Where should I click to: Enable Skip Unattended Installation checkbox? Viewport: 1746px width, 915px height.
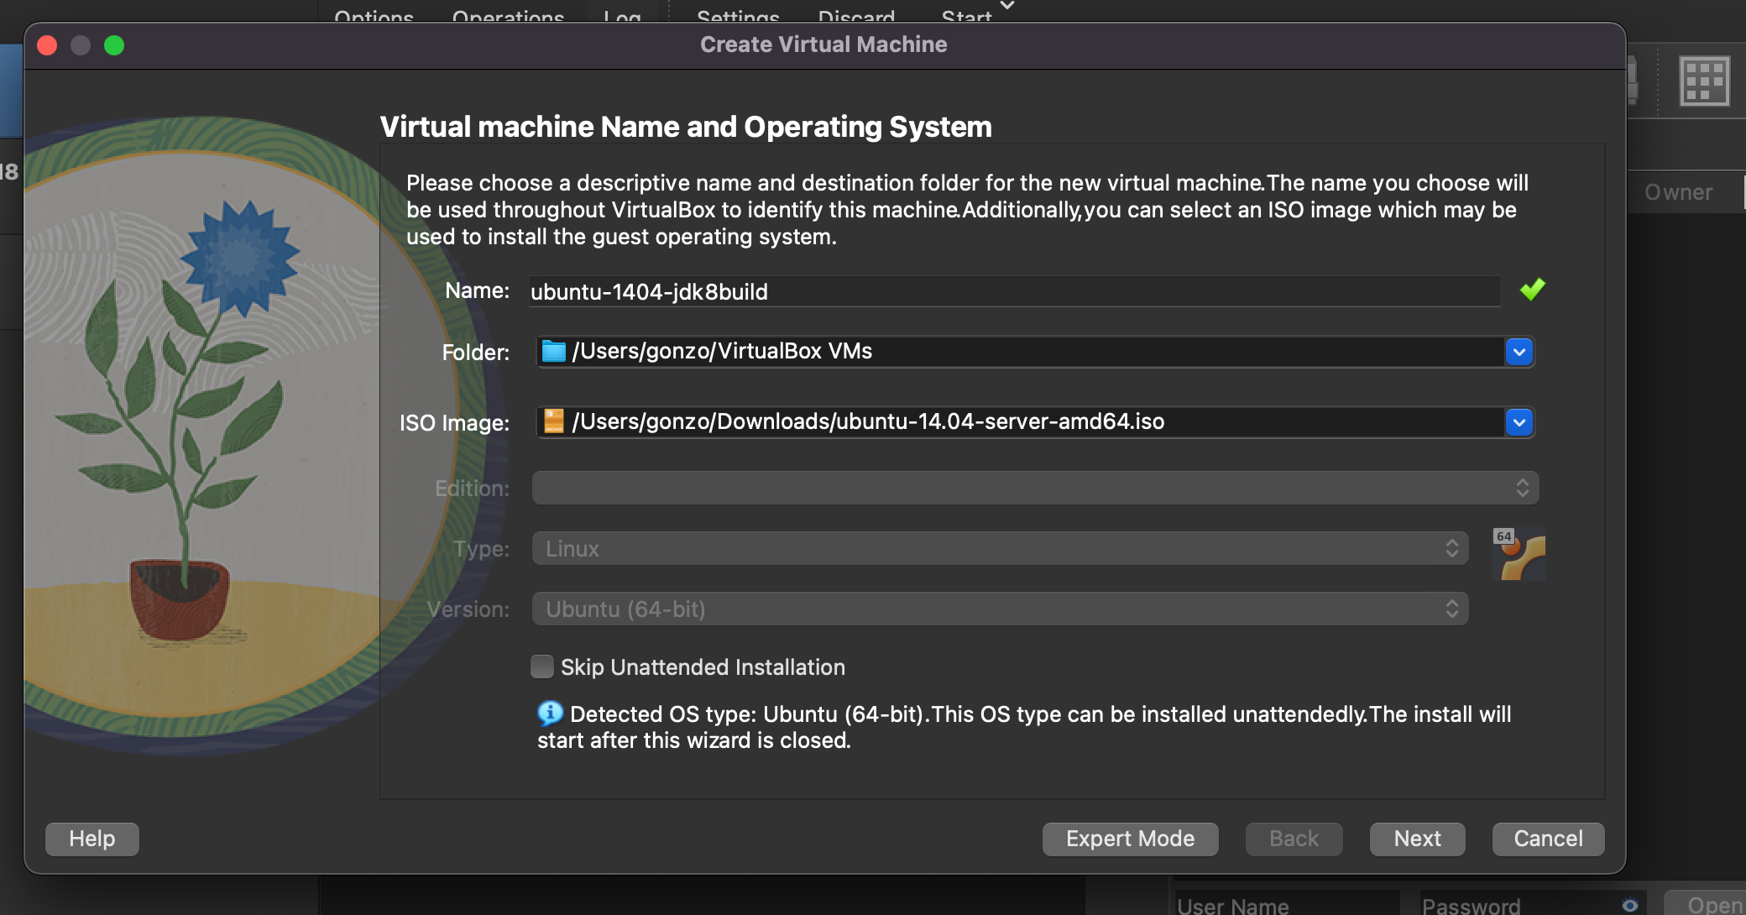tap(542, 667)
